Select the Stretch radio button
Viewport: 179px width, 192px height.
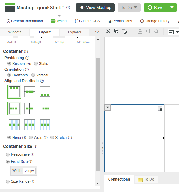52,138
